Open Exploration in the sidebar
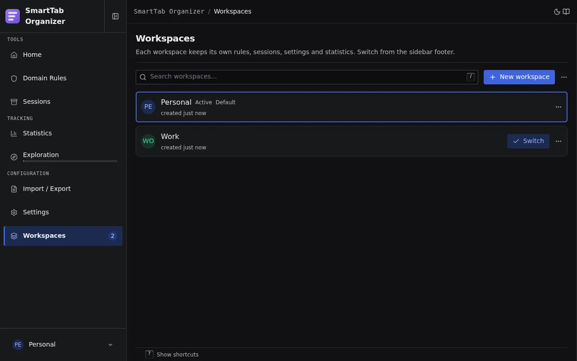 63,157
